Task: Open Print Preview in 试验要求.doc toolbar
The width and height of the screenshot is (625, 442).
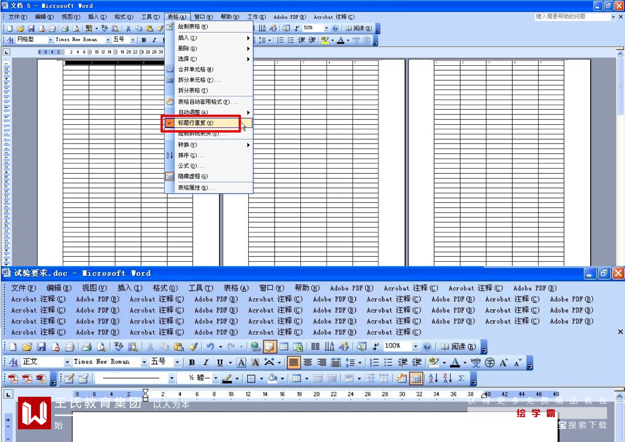Action: coord(101,347)
